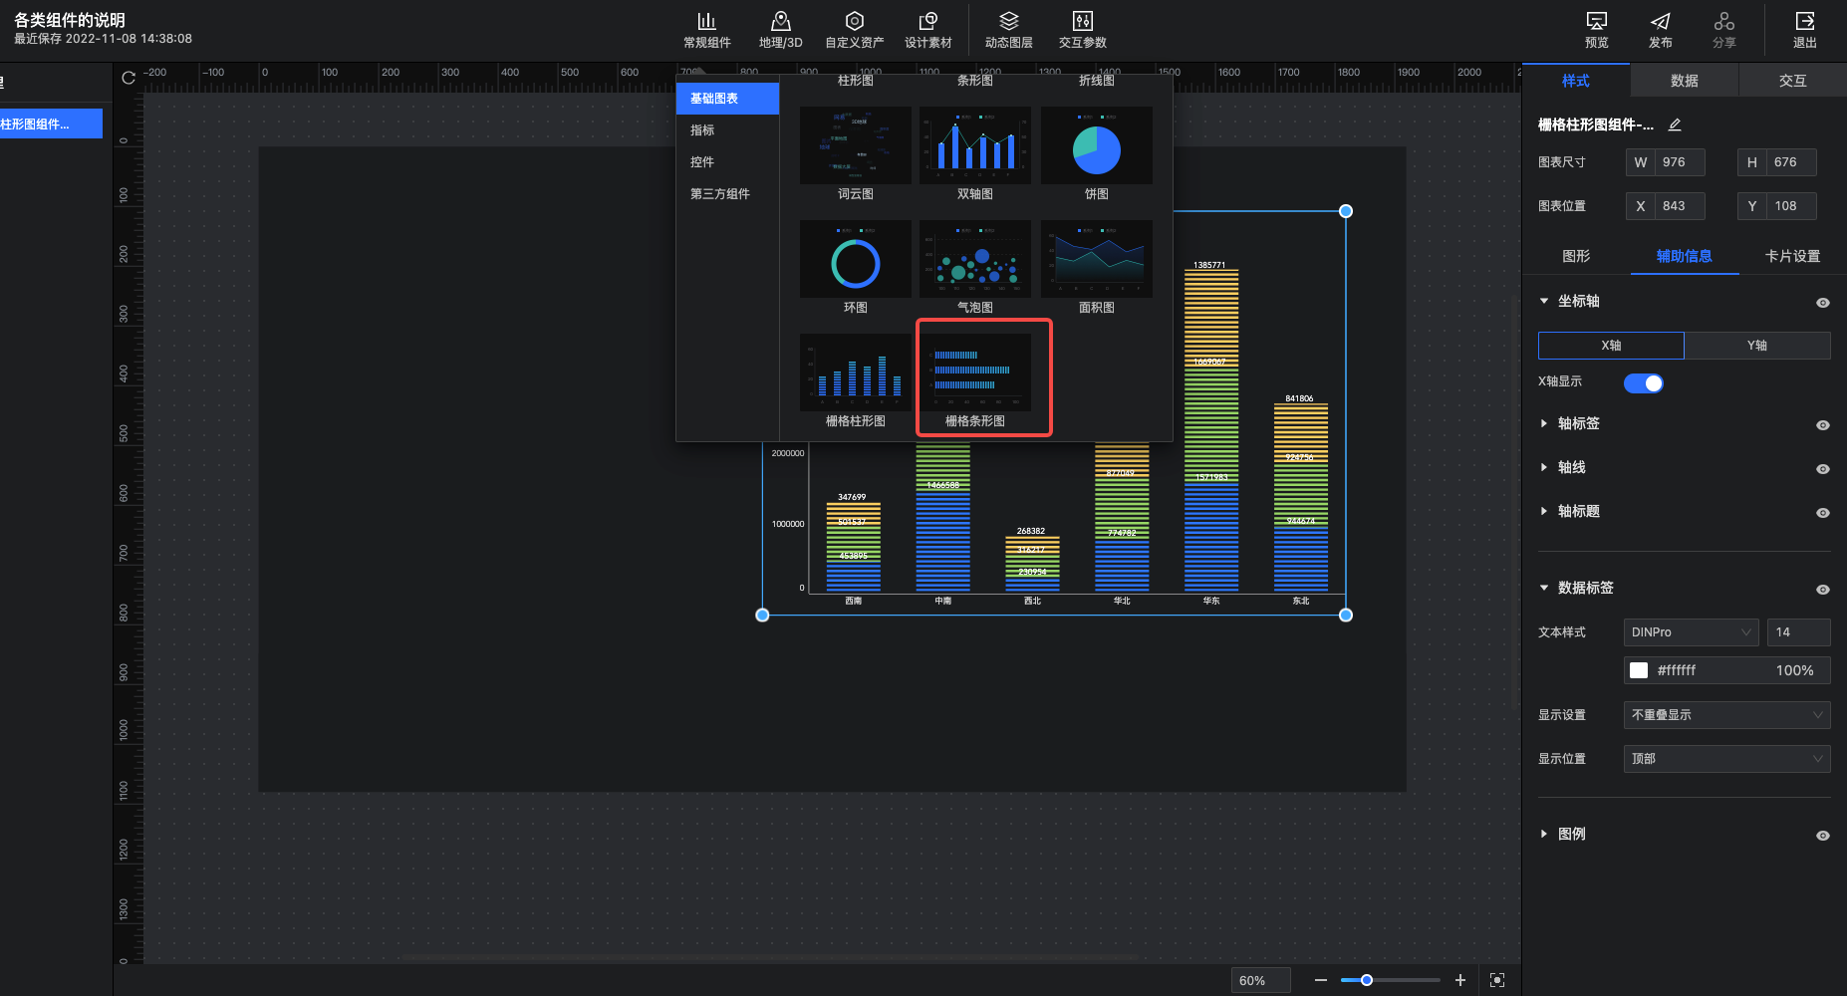Image resolution: width=1847 pixels, height=996 pixels.
Task: Toggle visibility eye for 图例
Action: coord(1822,836)
